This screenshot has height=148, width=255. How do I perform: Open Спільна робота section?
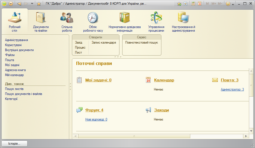(67, 22)
